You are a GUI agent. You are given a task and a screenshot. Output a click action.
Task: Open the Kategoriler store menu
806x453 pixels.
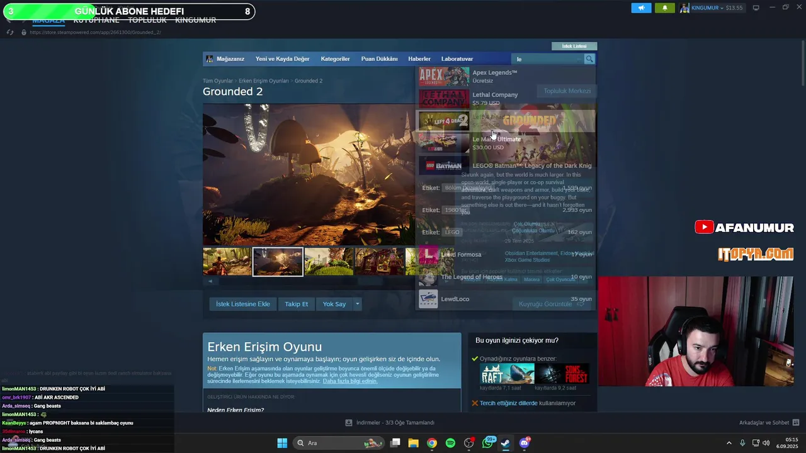[x=335, y=59]
